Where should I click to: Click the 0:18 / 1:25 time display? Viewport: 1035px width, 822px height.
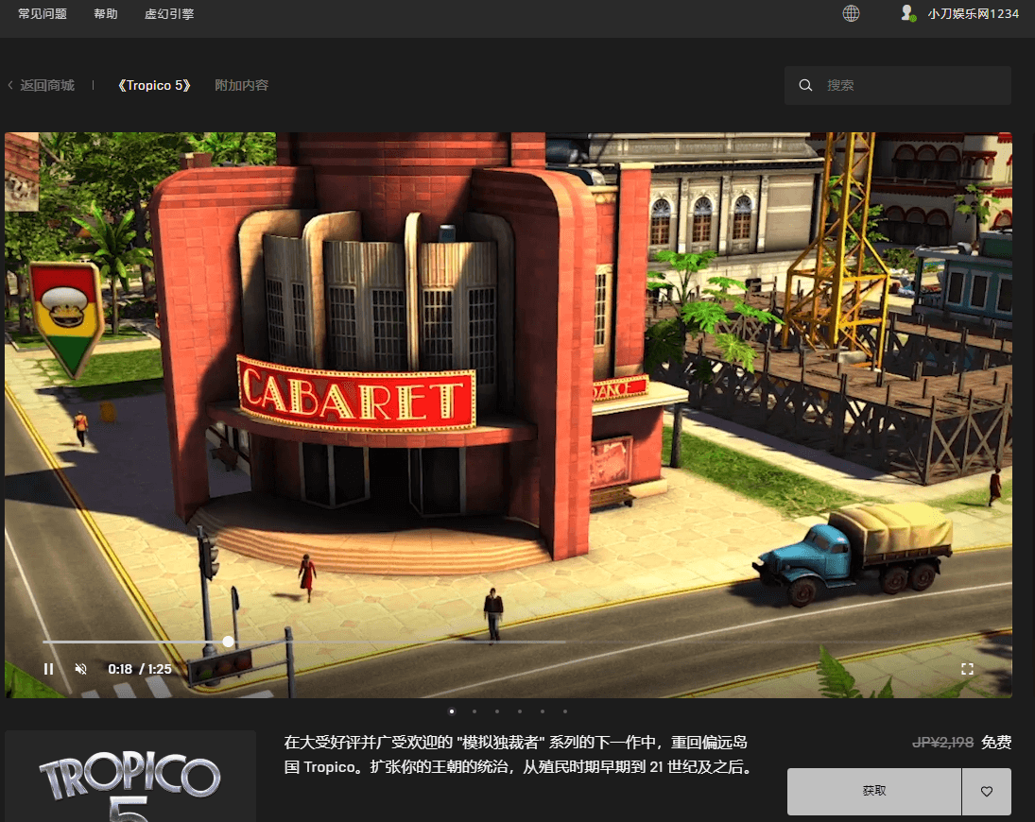click(x=140, y=669)
